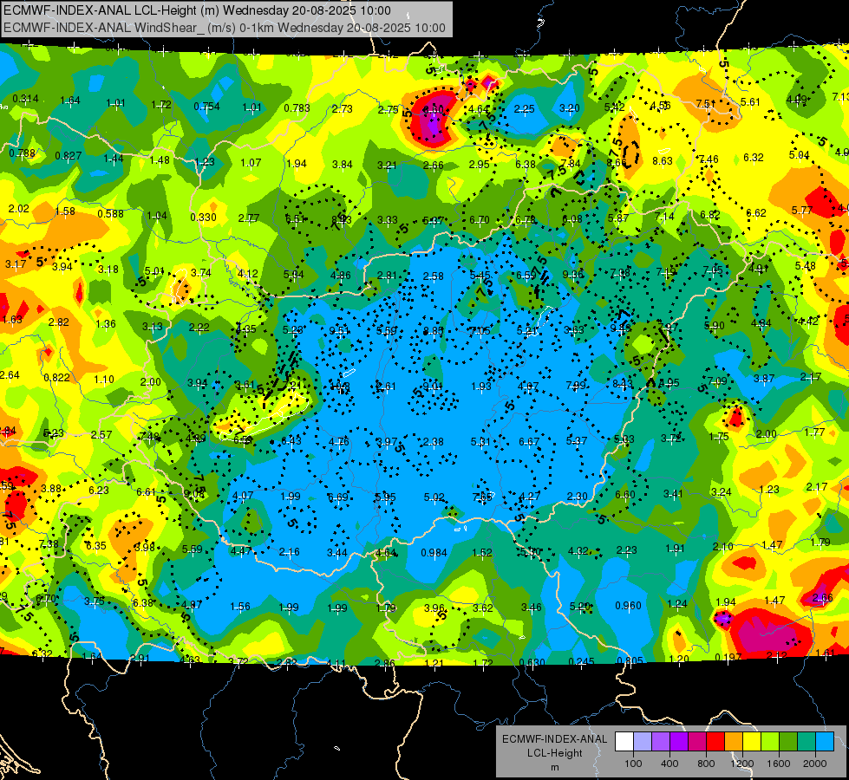This screenshot has height=780, width=849.
Task: Click the legend tick label 1200
Action: (x=742, y=764)
